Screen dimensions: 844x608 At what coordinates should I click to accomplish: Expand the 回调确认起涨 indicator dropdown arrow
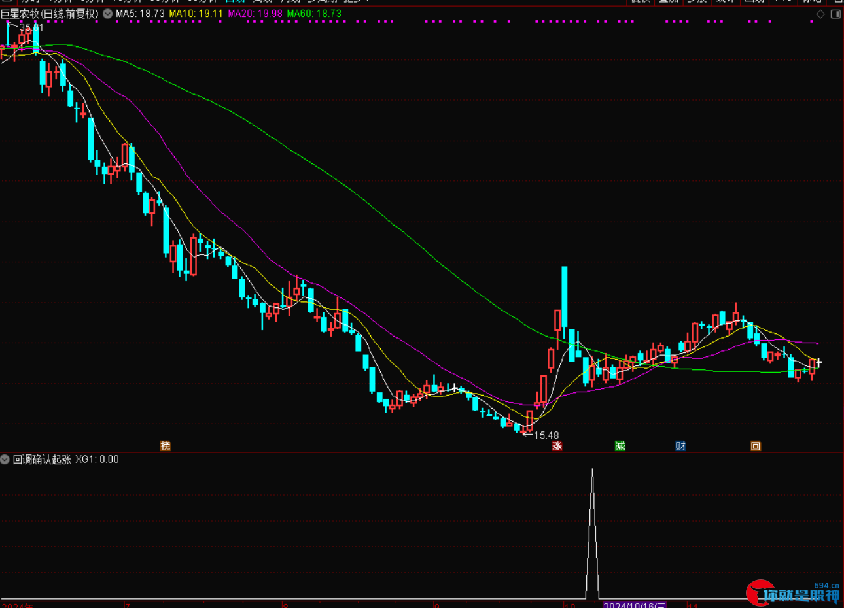point(5,460)
